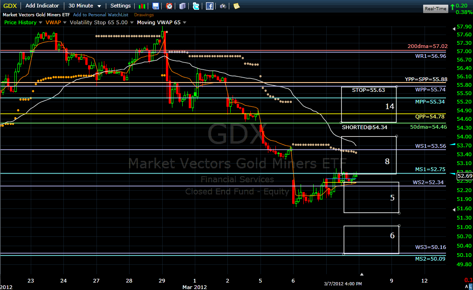
Task: Click the WS1=53.56 label
Action: click(431, 146)
